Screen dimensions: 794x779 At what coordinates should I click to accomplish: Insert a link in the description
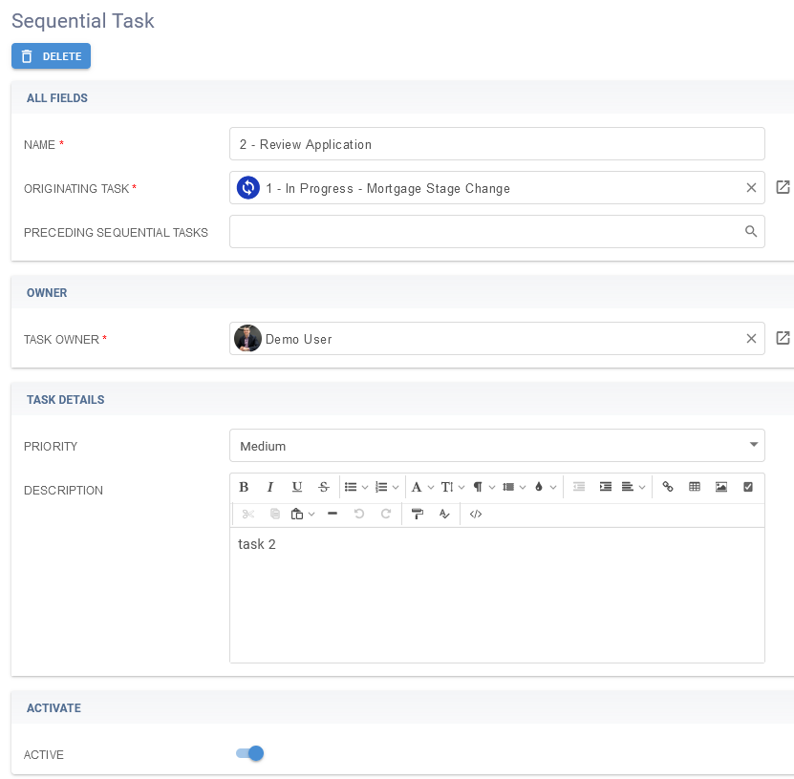668,487
